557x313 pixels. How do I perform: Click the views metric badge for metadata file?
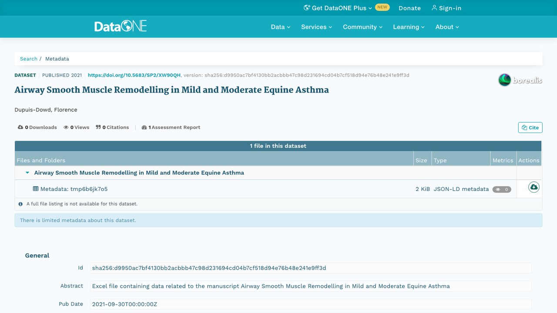[x=502, y=190]
